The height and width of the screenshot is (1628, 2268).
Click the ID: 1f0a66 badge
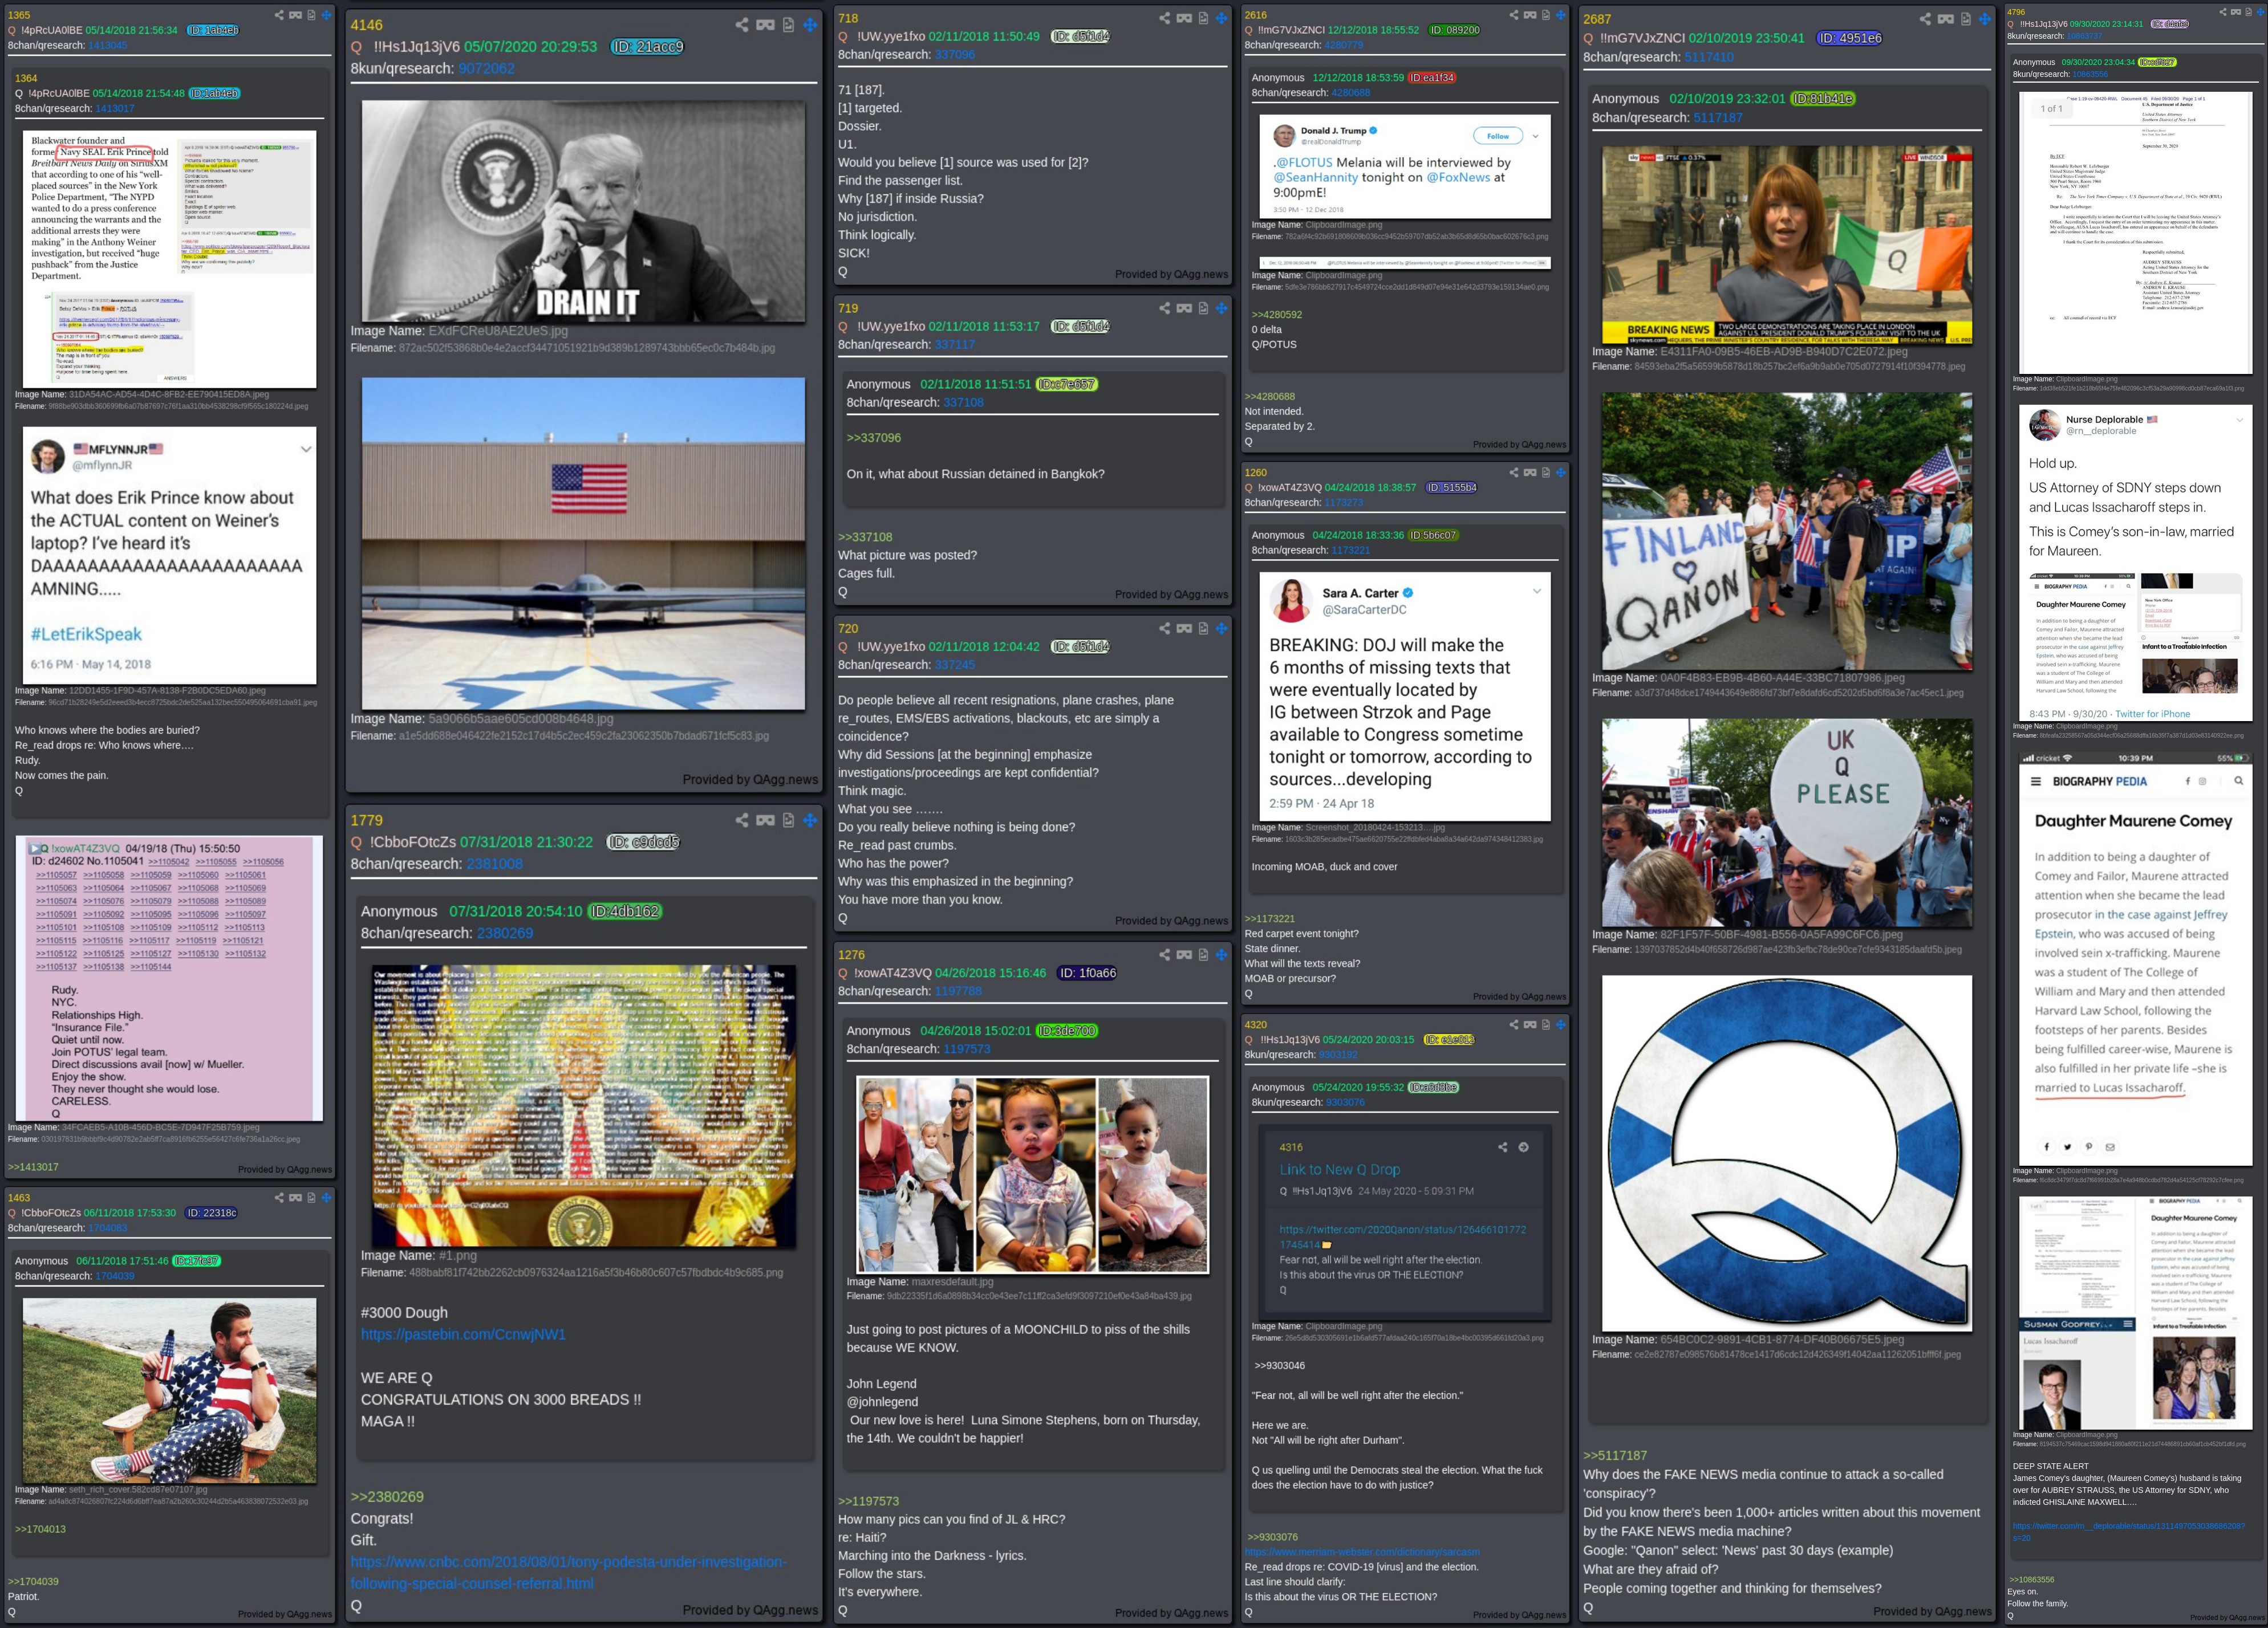(x=1087, y=974)
